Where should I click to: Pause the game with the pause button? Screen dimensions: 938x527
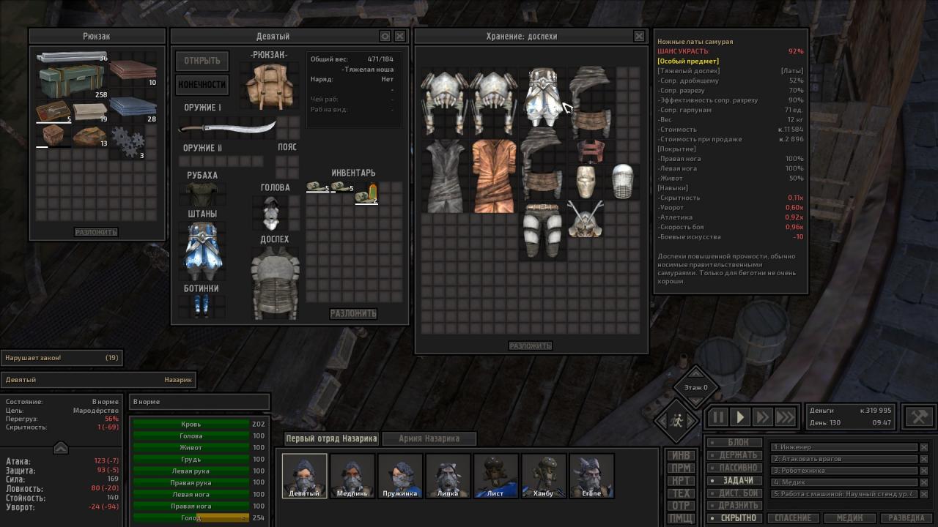(718, 417)
